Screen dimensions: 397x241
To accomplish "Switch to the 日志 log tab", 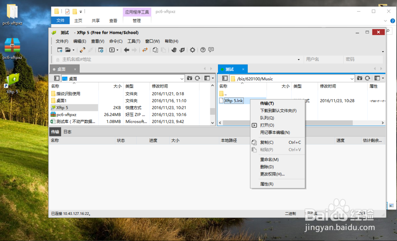I will 67,132.
